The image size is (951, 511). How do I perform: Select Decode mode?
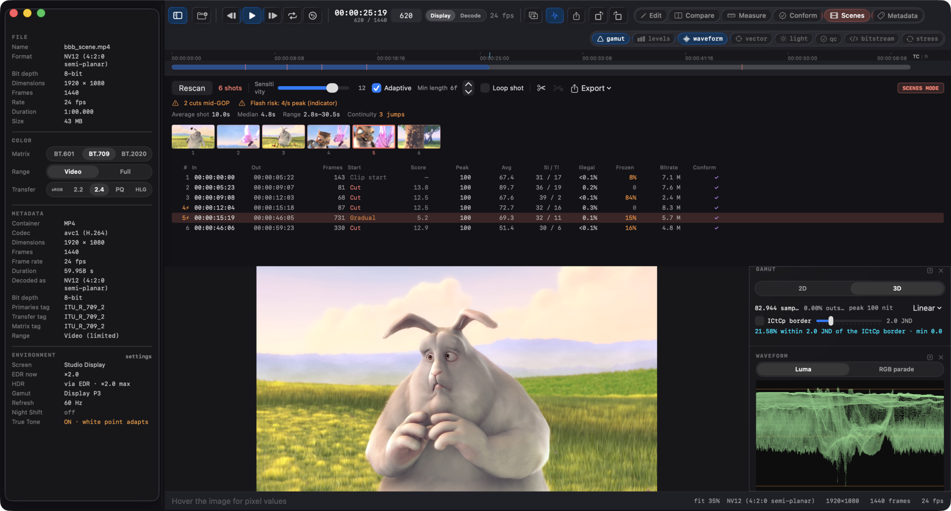tap(470, 15)
